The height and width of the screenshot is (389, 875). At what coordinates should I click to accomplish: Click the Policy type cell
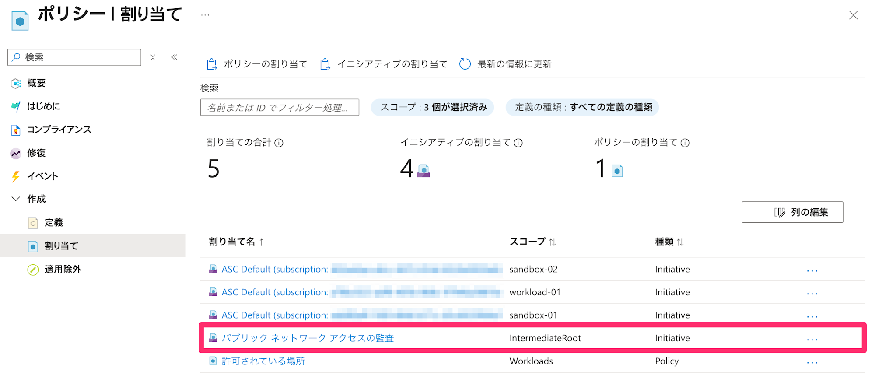point(667,361)
